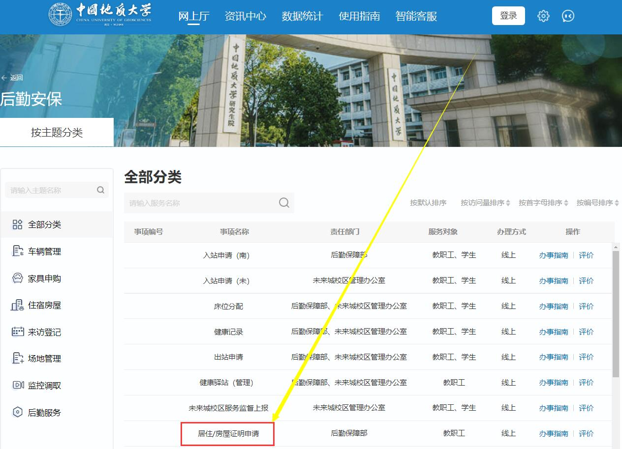
Task: Select 按默认排序 sorting option
Action: point(428,203)
